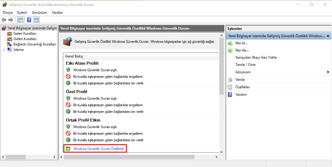Click the center pane vertical scrollbar down arrow
332x167 pixels.
point(222,152)
